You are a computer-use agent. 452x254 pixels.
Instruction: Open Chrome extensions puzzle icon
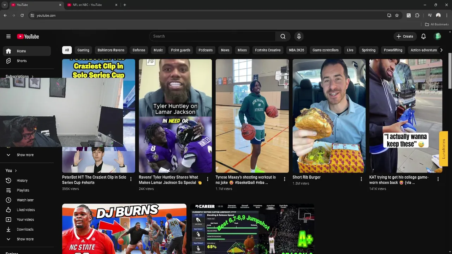417,16
